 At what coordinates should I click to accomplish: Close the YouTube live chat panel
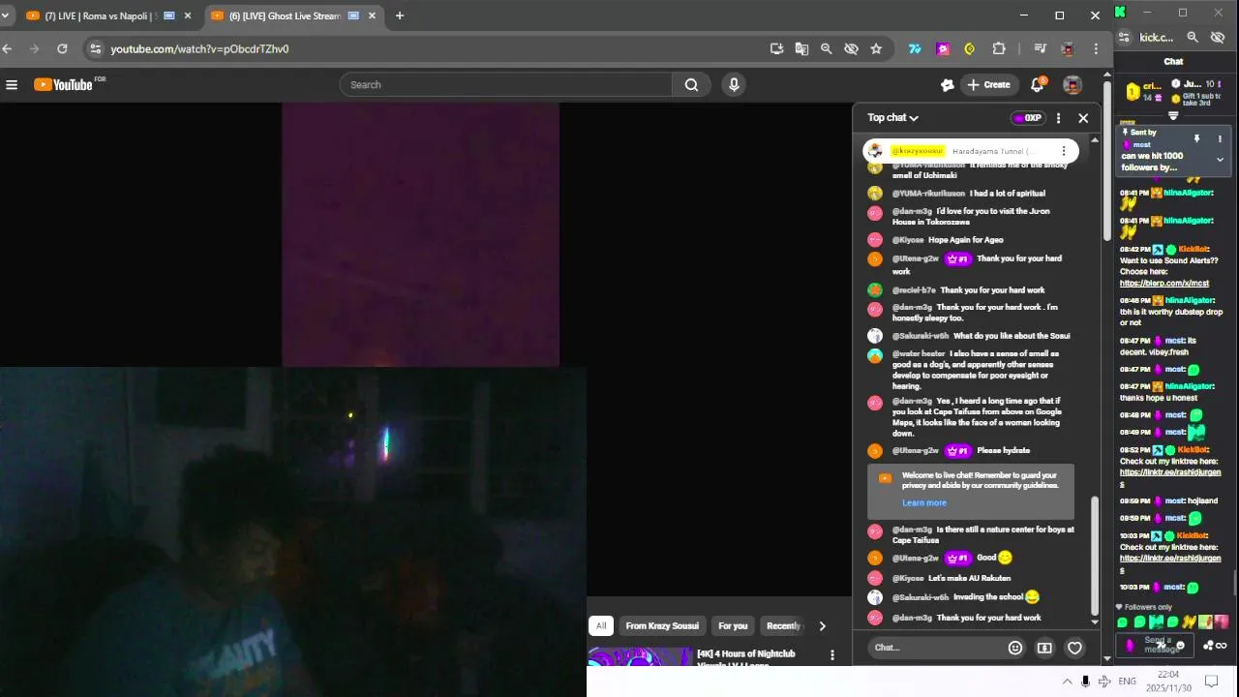click(1083, 118)
